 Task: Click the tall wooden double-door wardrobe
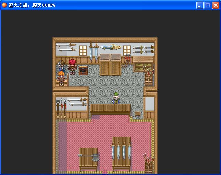pyautogui.click(x=110, y=64)
